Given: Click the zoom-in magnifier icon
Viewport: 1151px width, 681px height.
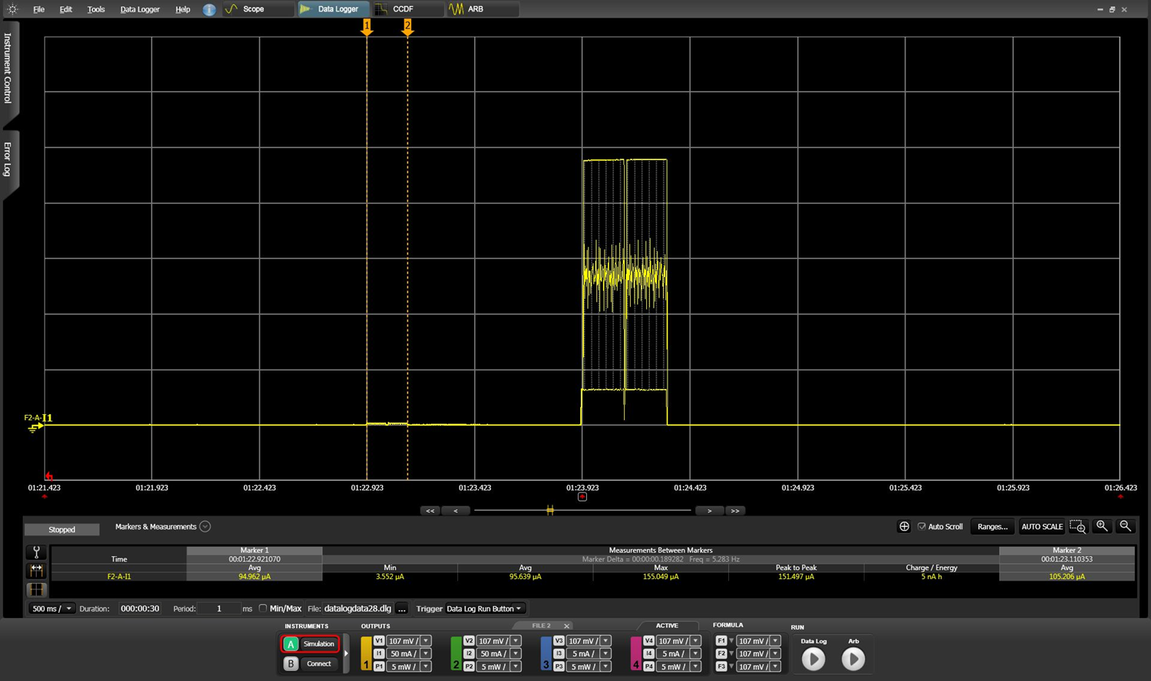Looking at the screenshot, I should [1102, 526].
